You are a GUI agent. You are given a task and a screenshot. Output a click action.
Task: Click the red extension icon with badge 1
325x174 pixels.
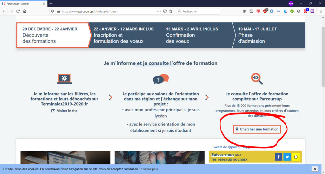pos(306,11)
